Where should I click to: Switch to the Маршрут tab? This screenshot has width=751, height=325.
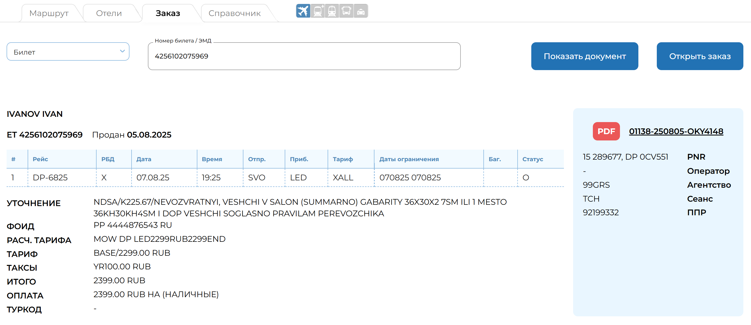[49, 13]
